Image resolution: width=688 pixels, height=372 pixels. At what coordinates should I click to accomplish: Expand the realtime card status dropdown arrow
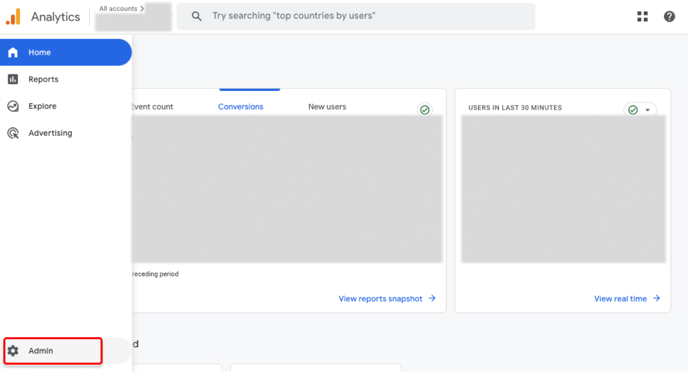648,110
